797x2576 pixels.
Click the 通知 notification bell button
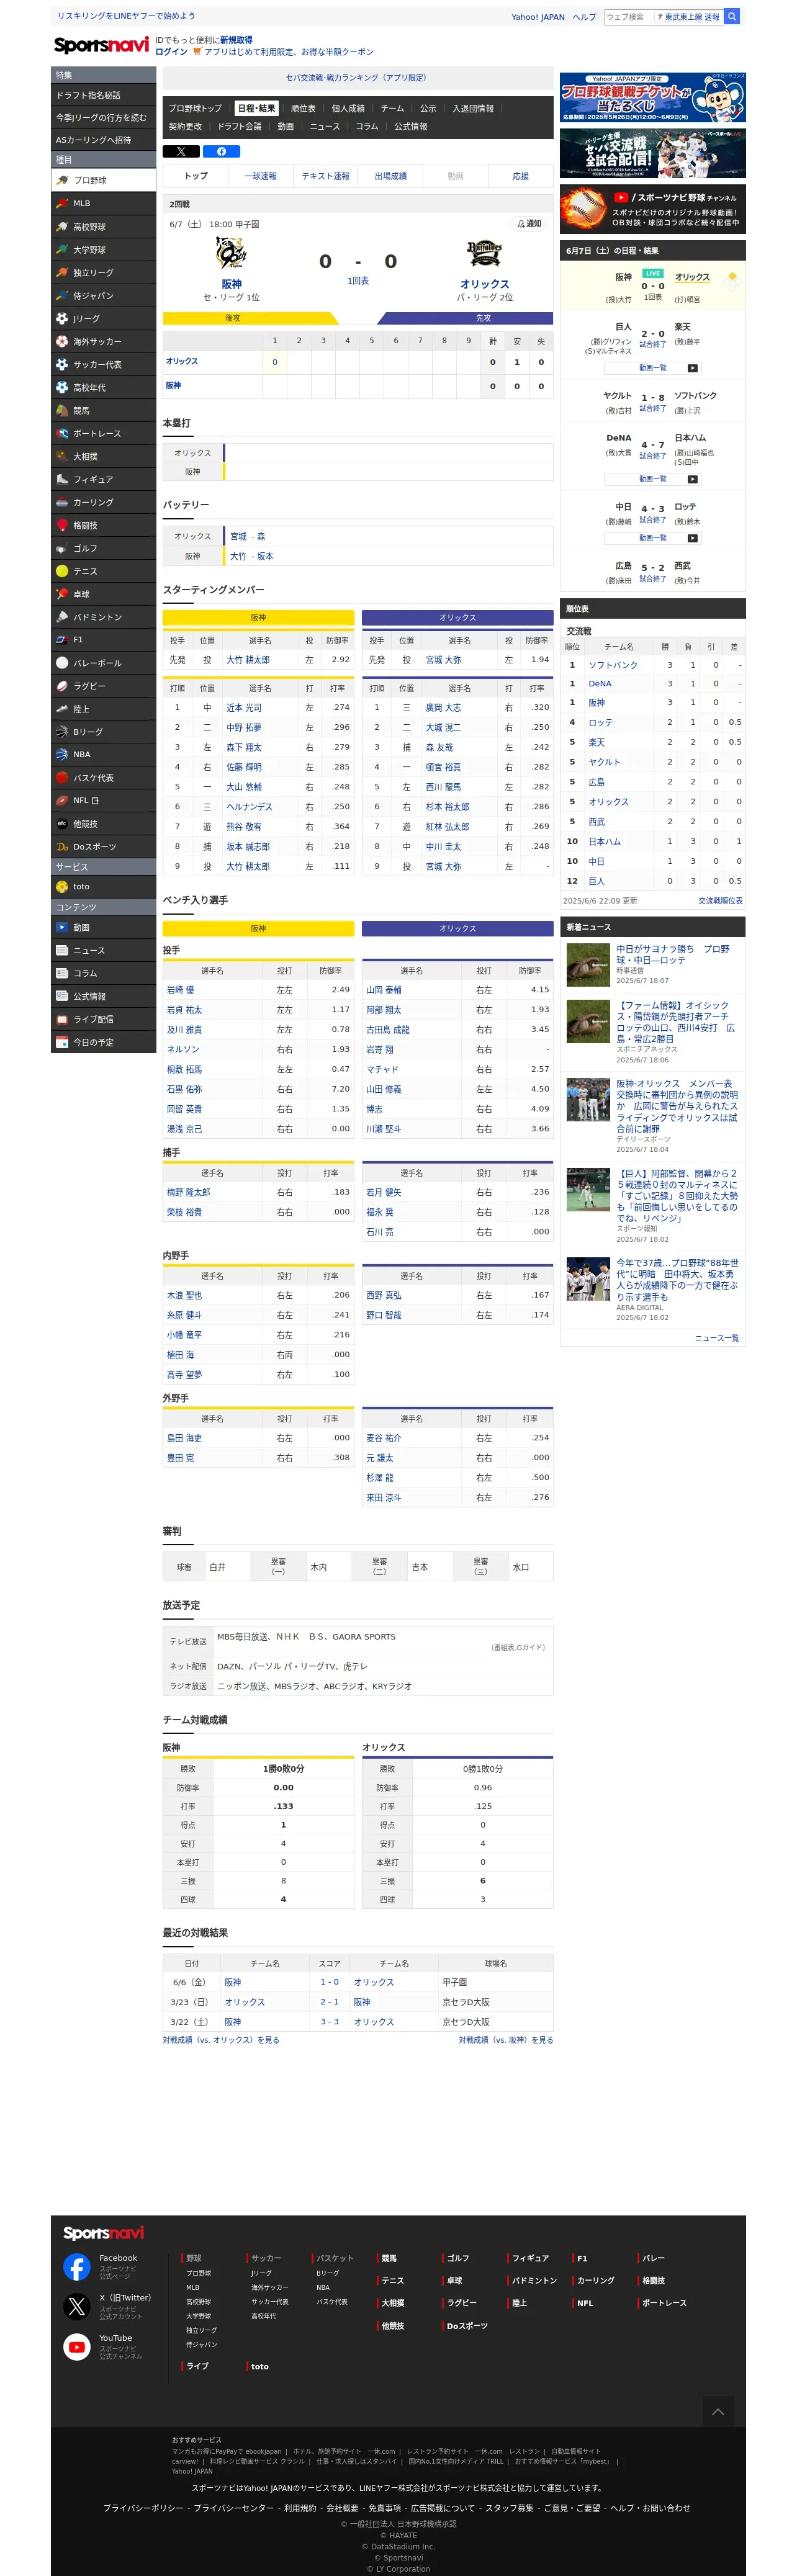[529, 224]
